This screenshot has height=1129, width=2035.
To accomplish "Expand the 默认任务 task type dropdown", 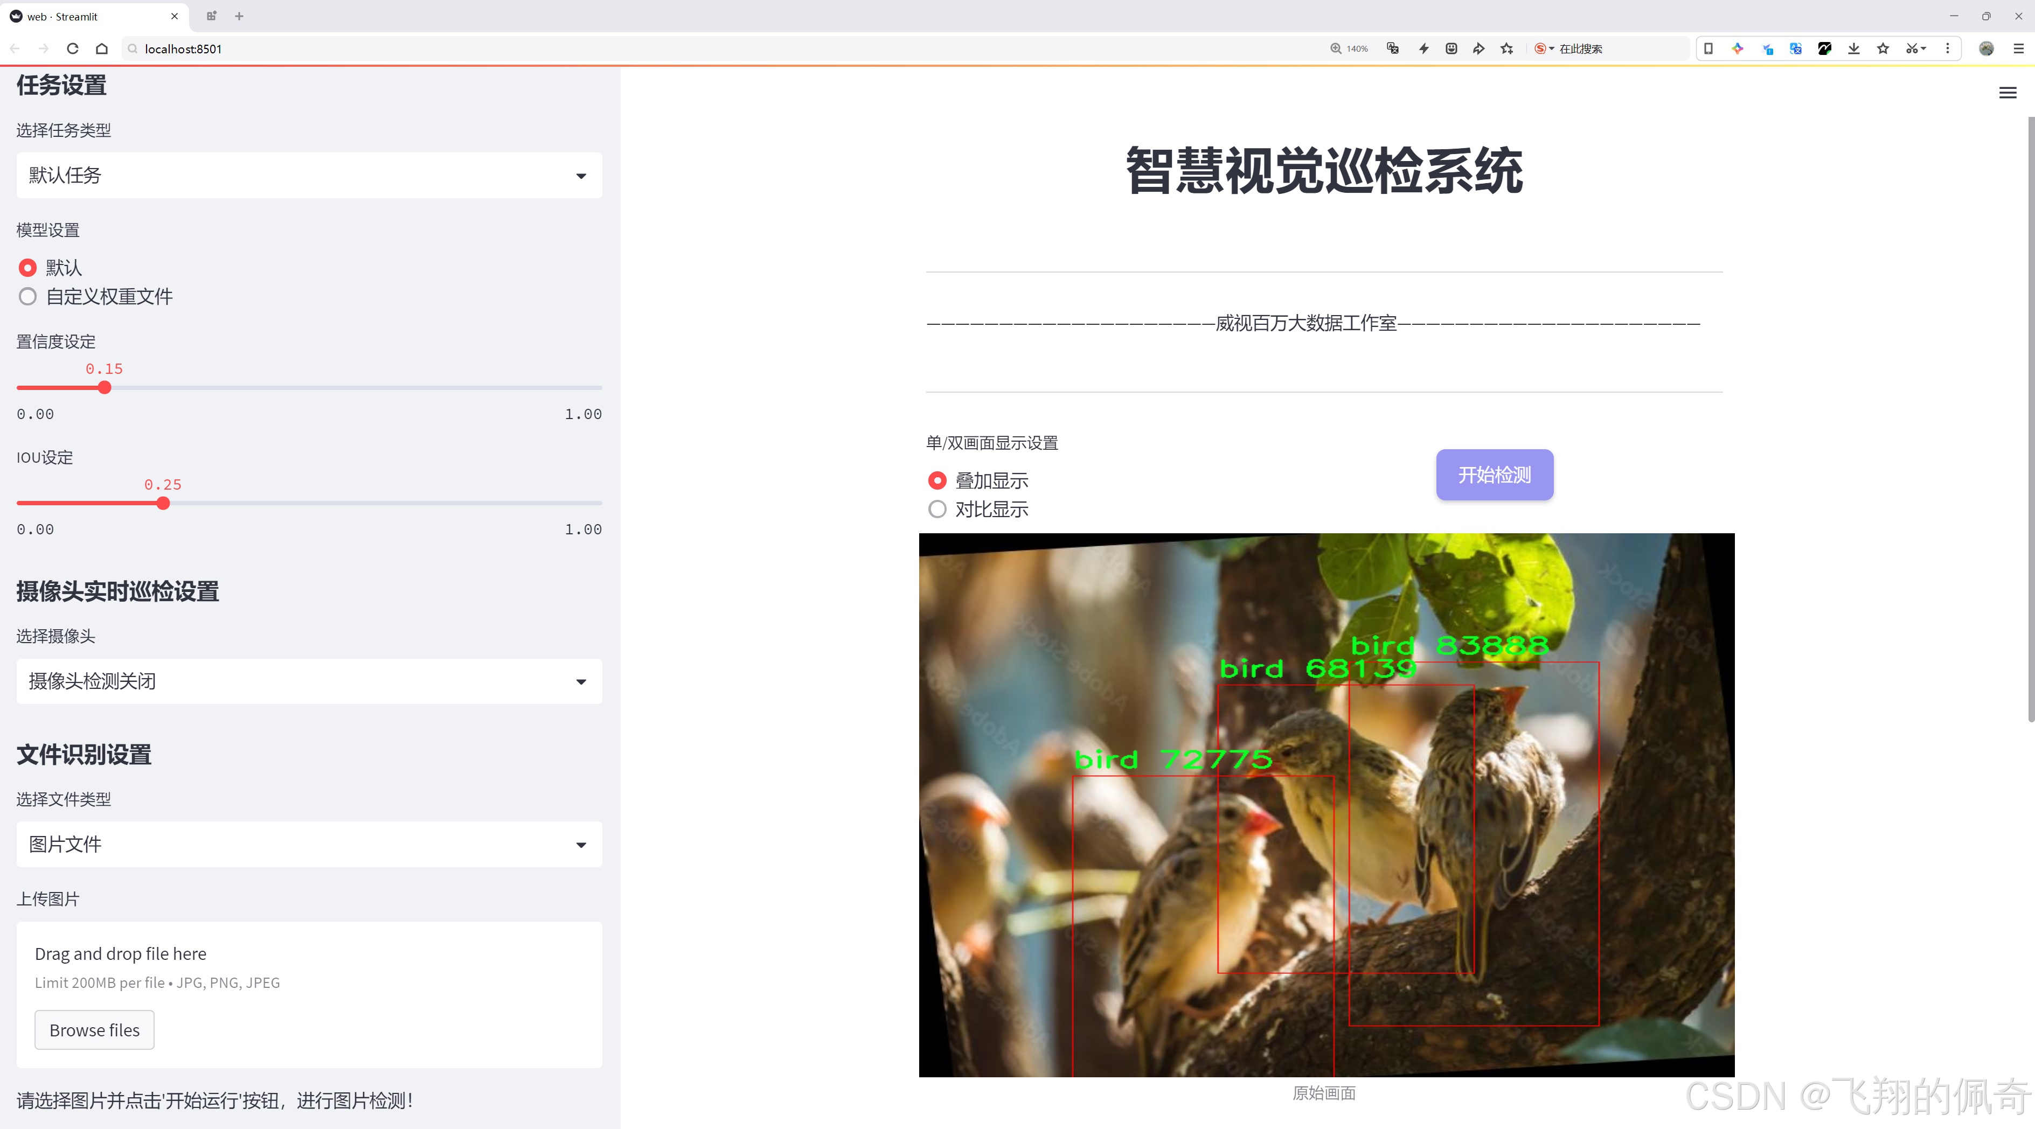I will (309, 175).
